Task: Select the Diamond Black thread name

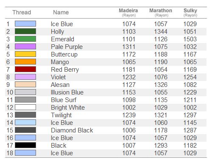Action: point(72,130)
